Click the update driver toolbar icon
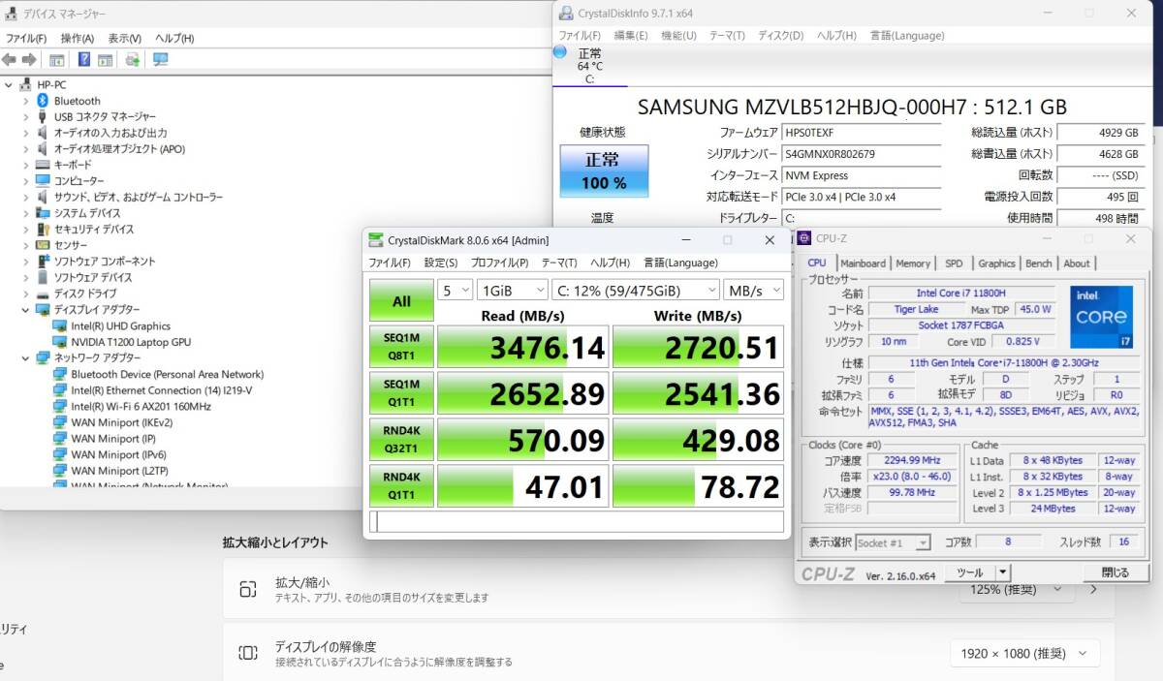This screenshot has height=681, width=1163. (132, 60)
